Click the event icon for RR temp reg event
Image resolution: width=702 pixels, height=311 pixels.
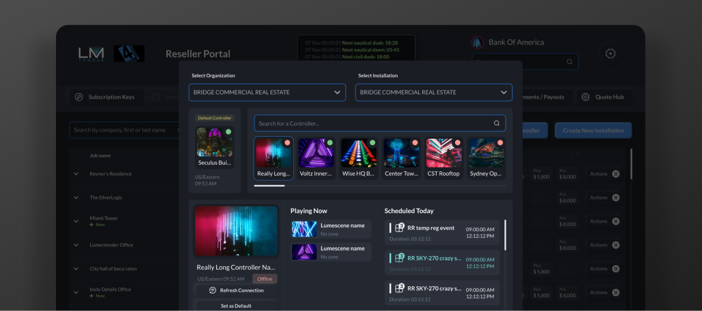(399, 228)
